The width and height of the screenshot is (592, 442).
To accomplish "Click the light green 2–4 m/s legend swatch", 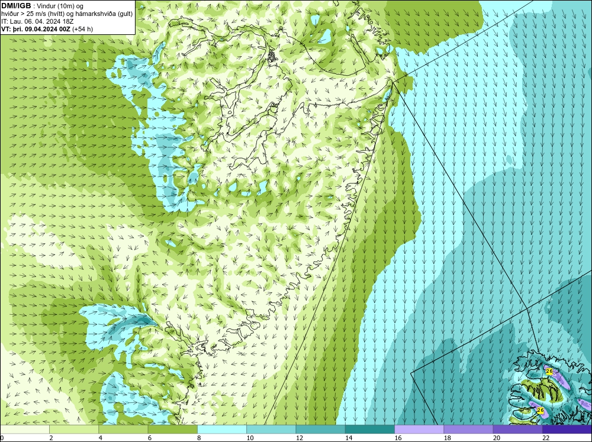I will (x=74, y=429).
